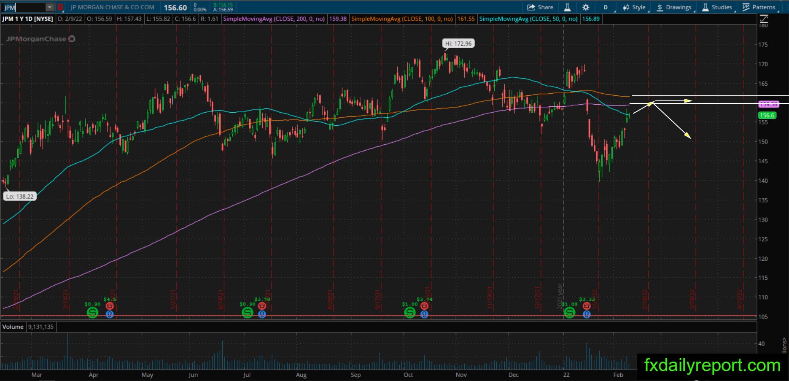Click the 'R: 1.61' range value

point(209,19)
